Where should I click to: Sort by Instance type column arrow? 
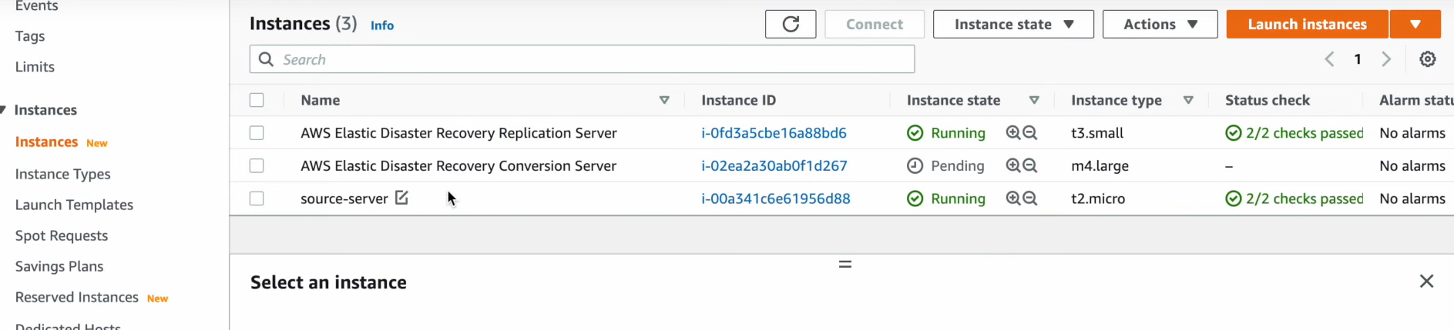click(1188, 100)
